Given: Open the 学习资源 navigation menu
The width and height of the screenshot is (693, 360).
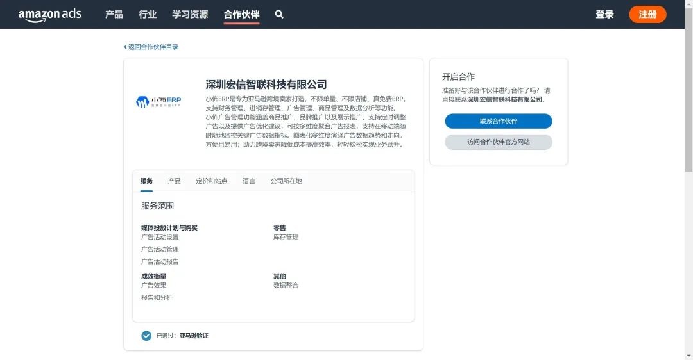Looking at the screenshot, I should pos(190,14).
